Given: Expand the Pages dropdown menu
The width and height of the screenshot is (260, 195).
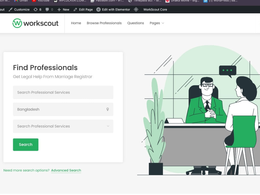Looking at the screenshot, I should [157, 23].
